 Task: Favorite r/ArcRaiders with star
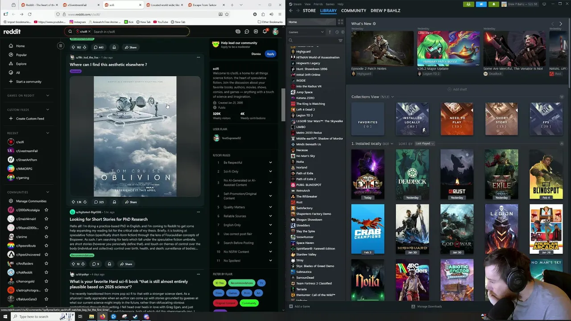(46, 263)
